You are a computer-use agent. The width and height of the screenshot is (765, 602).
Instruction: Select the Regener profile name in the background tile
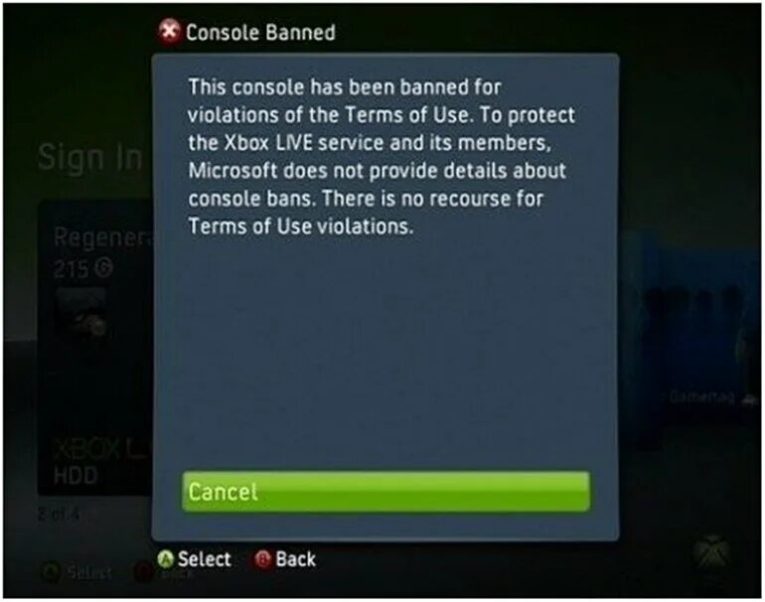click(x=103, y=238)
